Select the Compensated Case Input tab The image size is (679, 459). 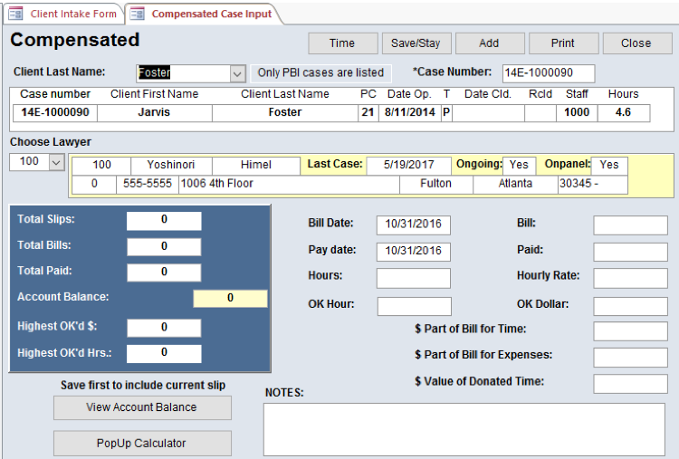coord(210,14)
